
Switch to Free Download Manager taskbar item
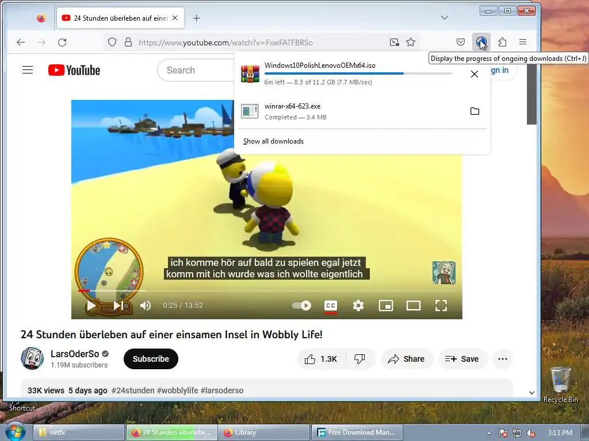pyautogui.click(x=357, y=432)
